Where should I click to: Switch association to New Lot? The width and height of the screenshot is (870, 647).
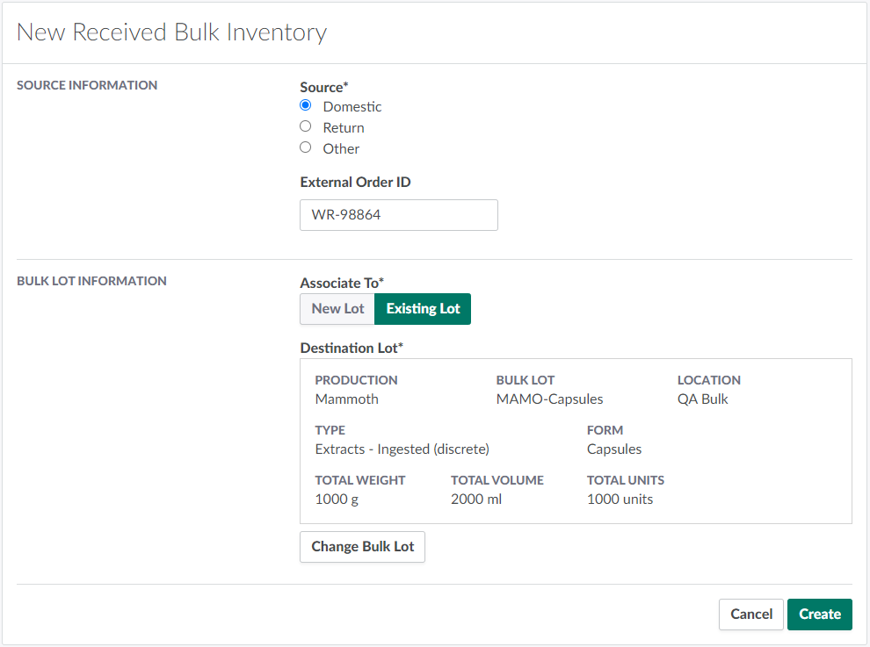[x=337, y=309]
